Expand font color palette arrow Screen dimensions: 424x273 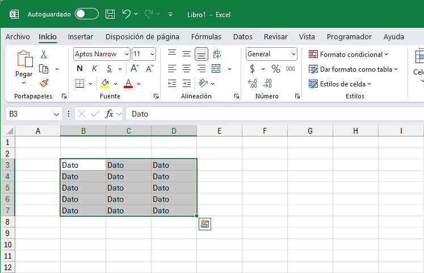[x=138, y=84]
